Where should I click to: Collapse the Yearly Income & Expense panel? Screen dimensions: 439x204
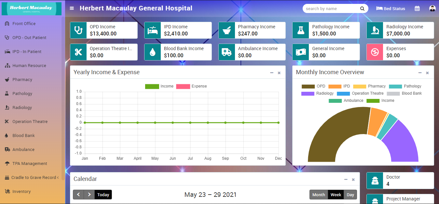click(x=272, y=73)
